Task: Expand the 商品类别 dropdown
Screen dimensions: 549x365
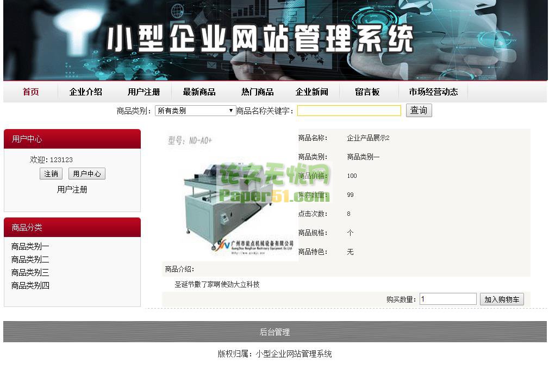Action: [x=195, y=111]
